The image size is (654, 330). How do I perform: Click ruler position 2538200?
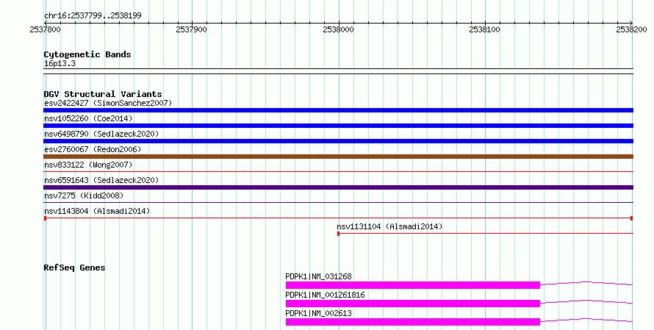[x=631, y=29]
